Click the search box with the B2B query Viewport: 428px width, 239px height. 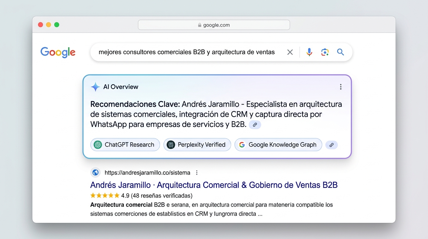pyautogui.click(x=221, y=52)
